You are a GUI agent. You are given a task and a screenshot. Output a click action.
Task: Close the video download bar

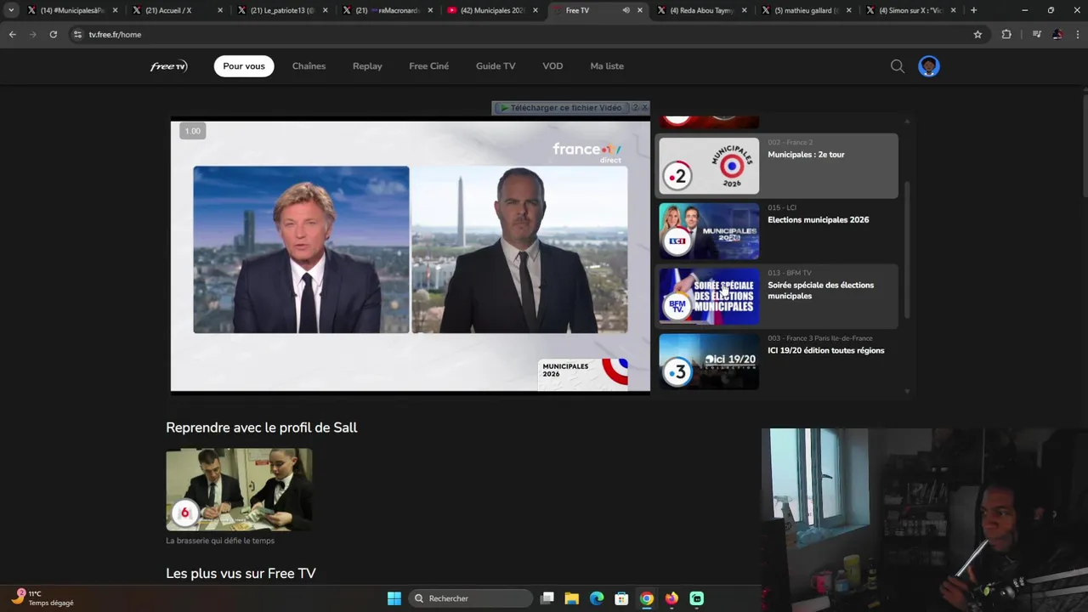644,107
